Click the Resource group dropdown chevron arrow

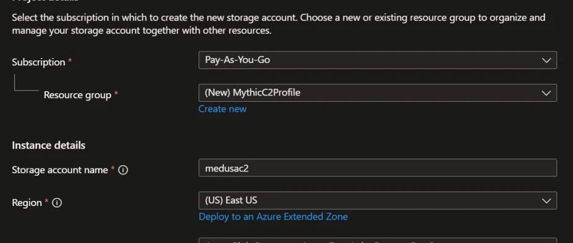click(x=546, y=93)
